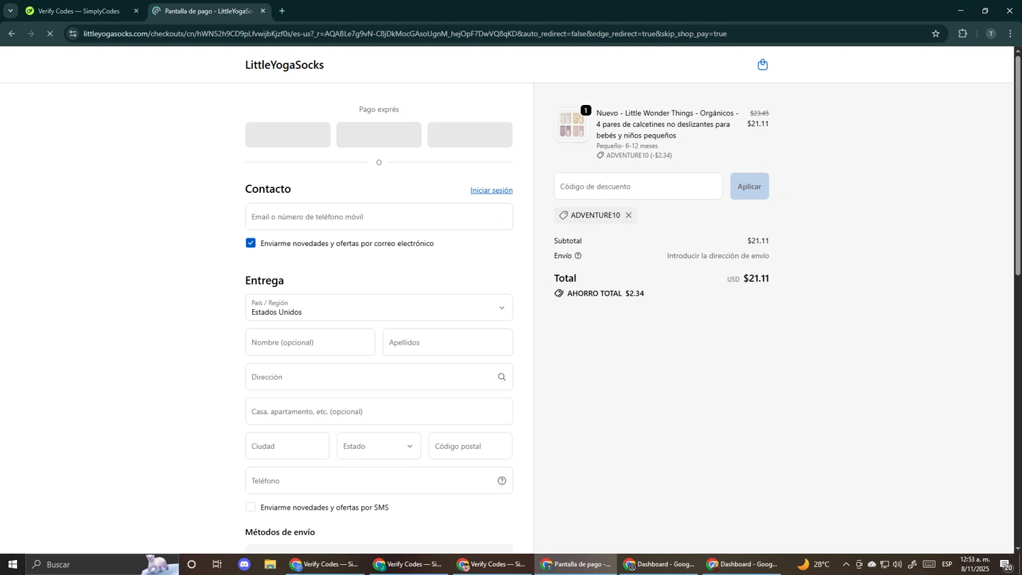Open File Explorer from the taskbar
This screenshot has height=575, width=1022.
point(270,564)
